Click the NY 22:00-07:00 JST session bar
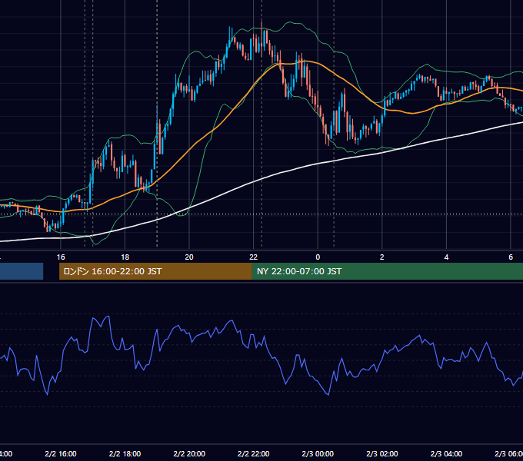 pyautogui.click(x=387, y=271)
